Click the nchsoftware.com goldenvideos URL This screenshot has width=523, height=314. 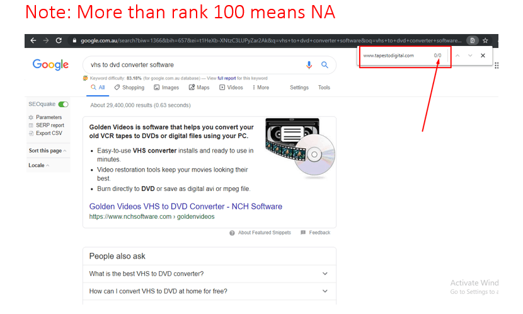click(152, 216)
